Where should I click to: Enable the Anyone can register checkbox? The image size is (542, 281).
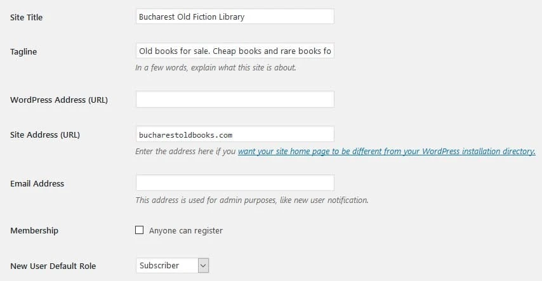click(140, 230)
